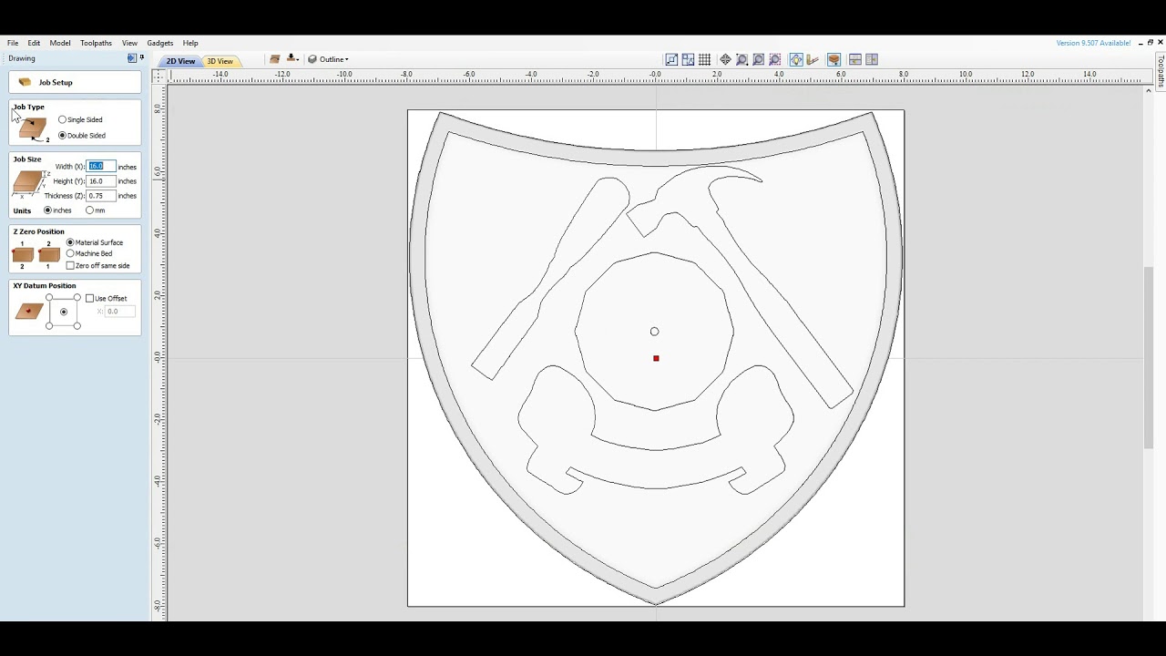
Task: Choose mm as units
Action: click(x=89, y=210)
